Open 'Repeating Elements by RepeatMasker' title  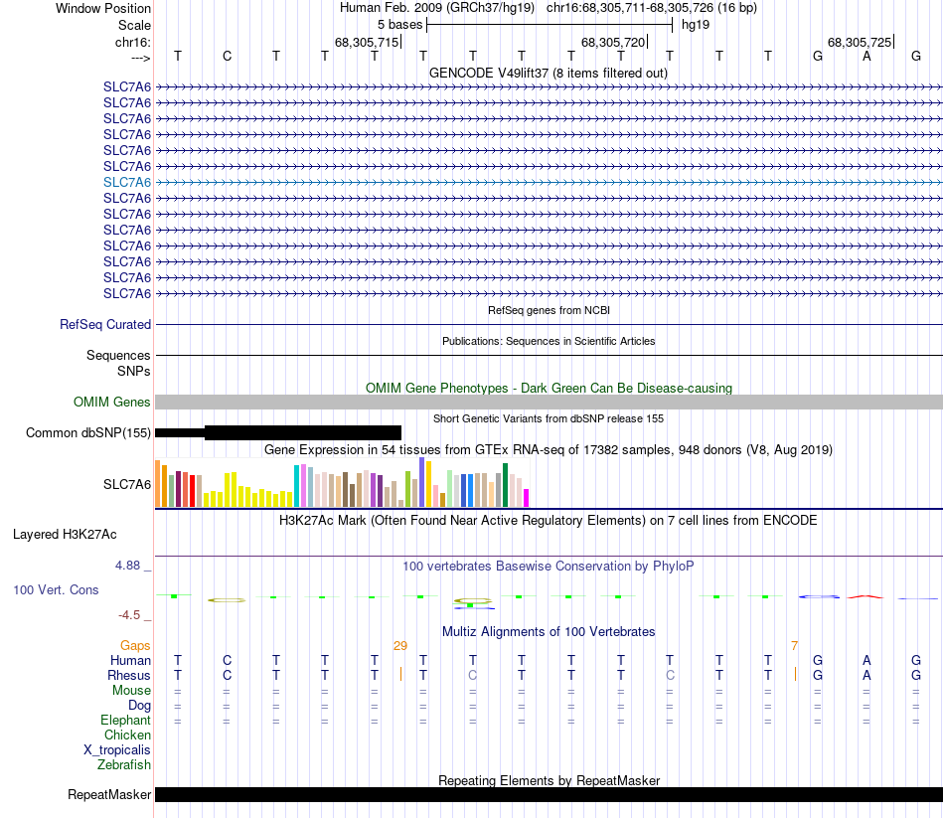(549, 780)
